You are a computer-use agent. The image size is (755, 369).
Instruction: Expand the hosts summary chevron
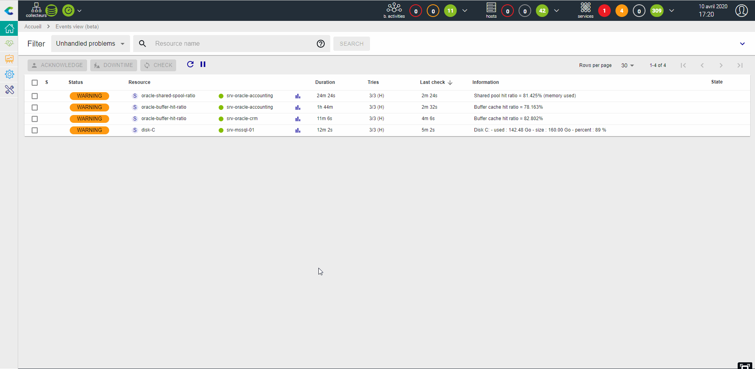tap(556, 11)
